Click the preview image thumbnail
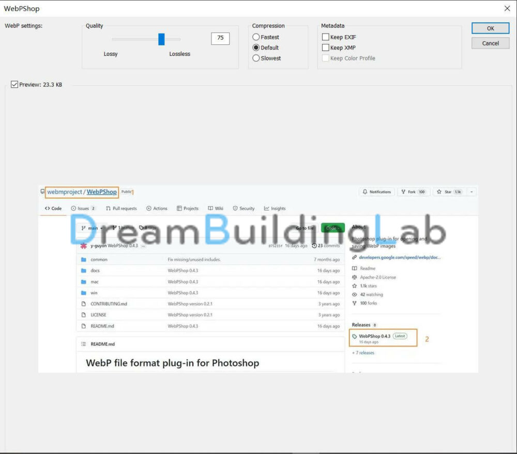This screenshot has height=454, width=517. pos(258,279)
